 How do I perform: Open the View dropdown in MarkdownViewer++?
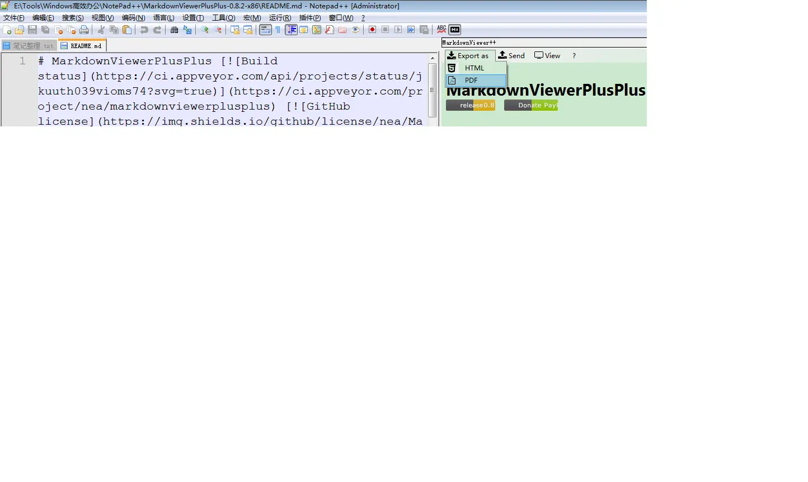click(547, 55)
